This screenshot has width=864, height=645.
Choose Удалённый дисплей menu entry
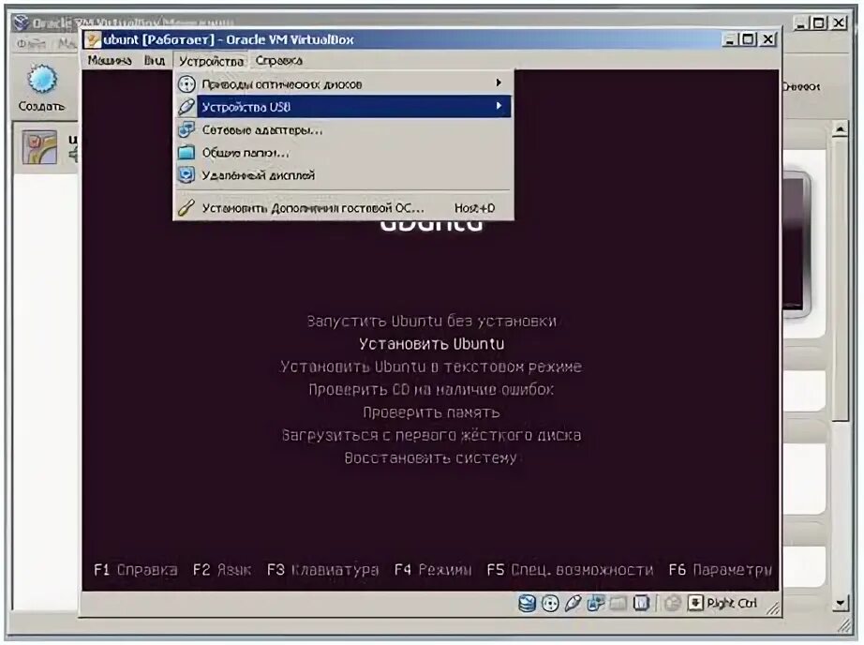pyautogui.click(x=343, y=175)
